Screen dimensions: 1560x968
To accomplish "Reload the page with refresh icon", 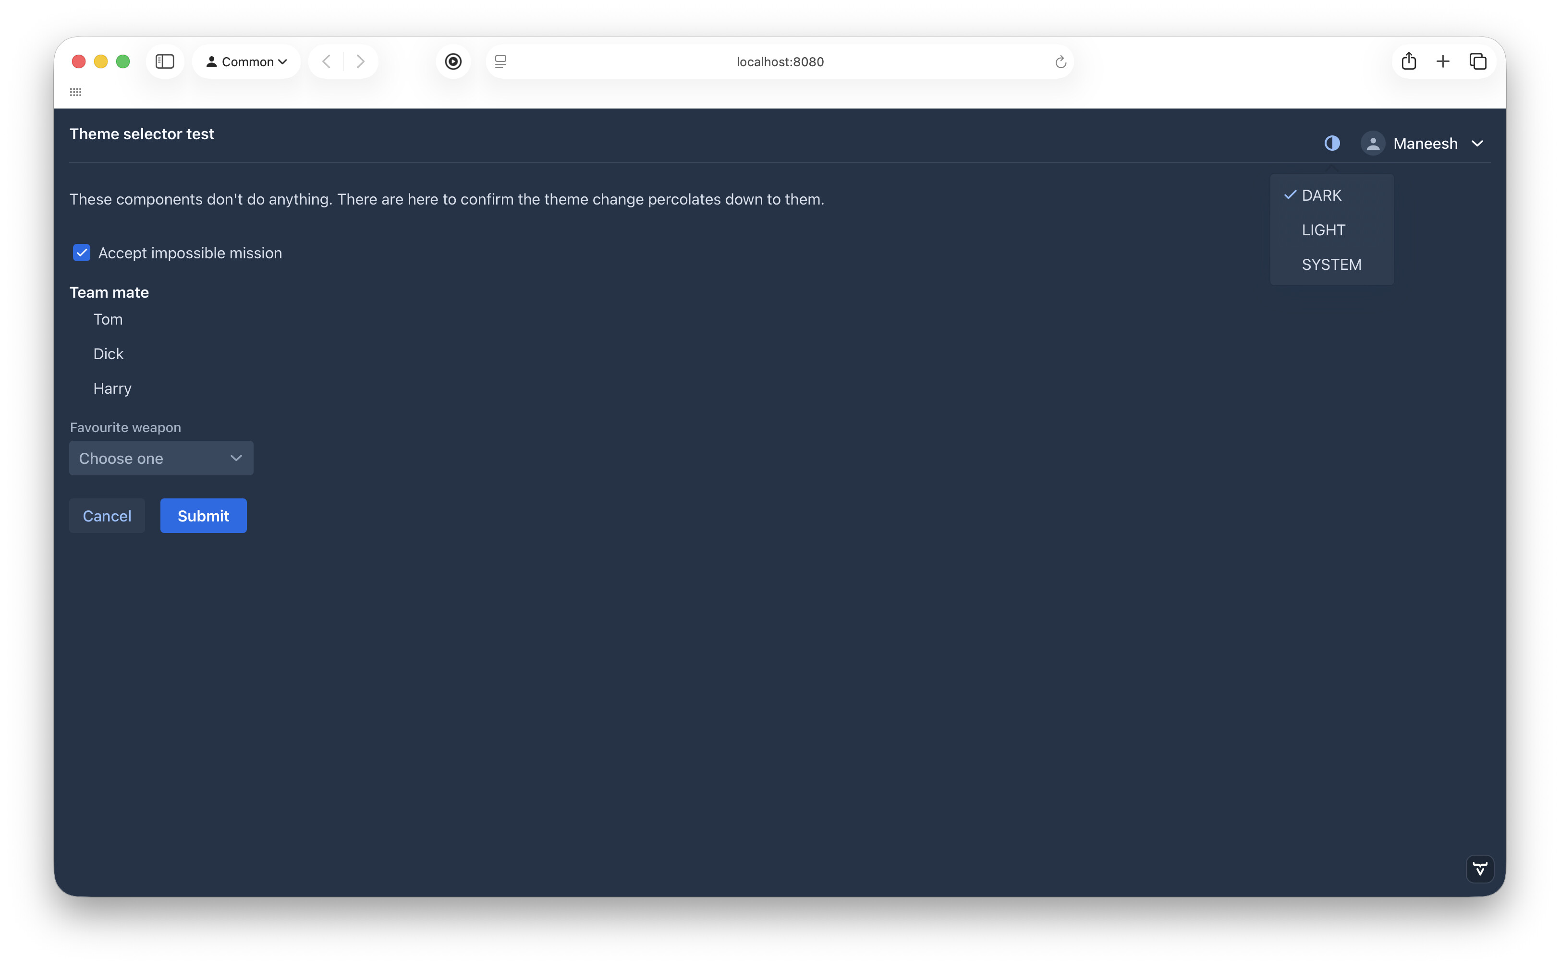I will click(1060, 61).
